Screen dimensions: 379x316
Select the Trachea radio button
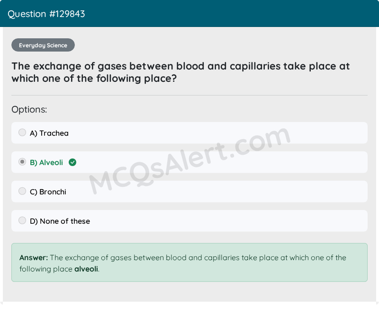pyautogui.click(x=22, y=132)
